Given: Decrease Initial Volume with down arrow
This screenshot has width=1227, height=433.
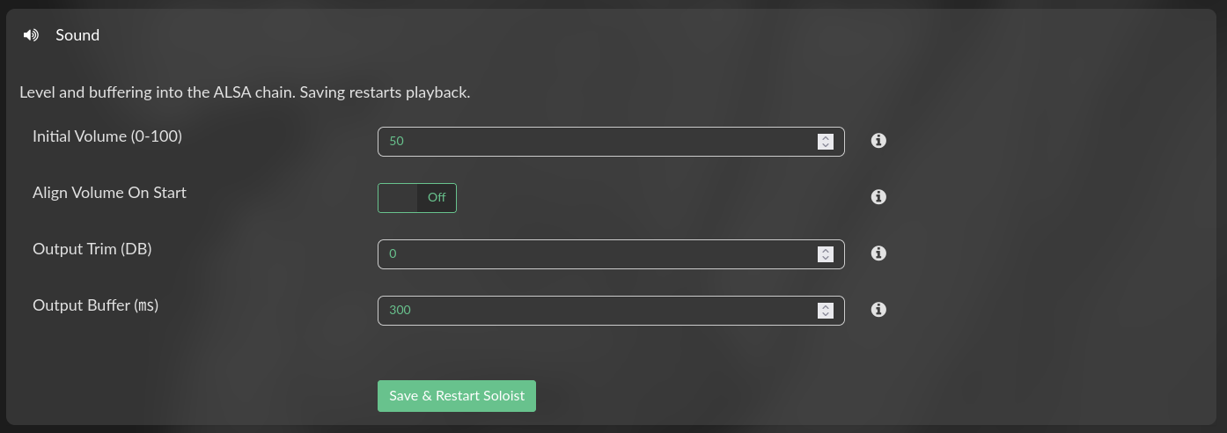Looking at the screenshot, I should tap(826, 145).
